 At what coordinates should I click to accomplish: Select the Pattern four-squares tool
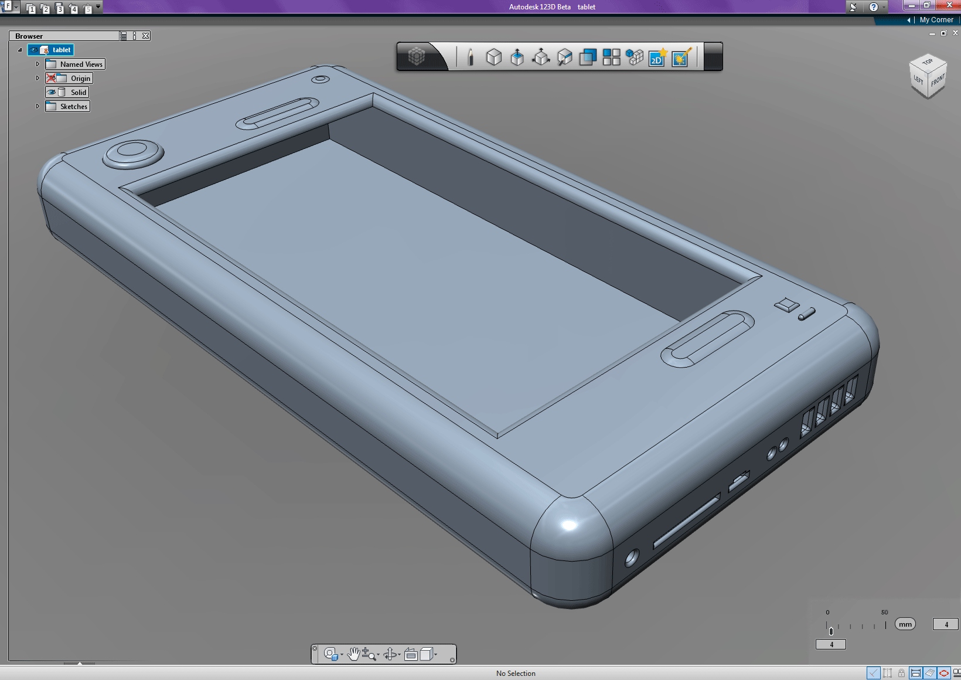click(611, 57)
